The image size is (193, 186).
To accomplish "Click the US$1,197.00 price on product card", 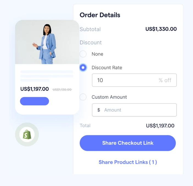I will pyautogui.click(x=35, y=89).
